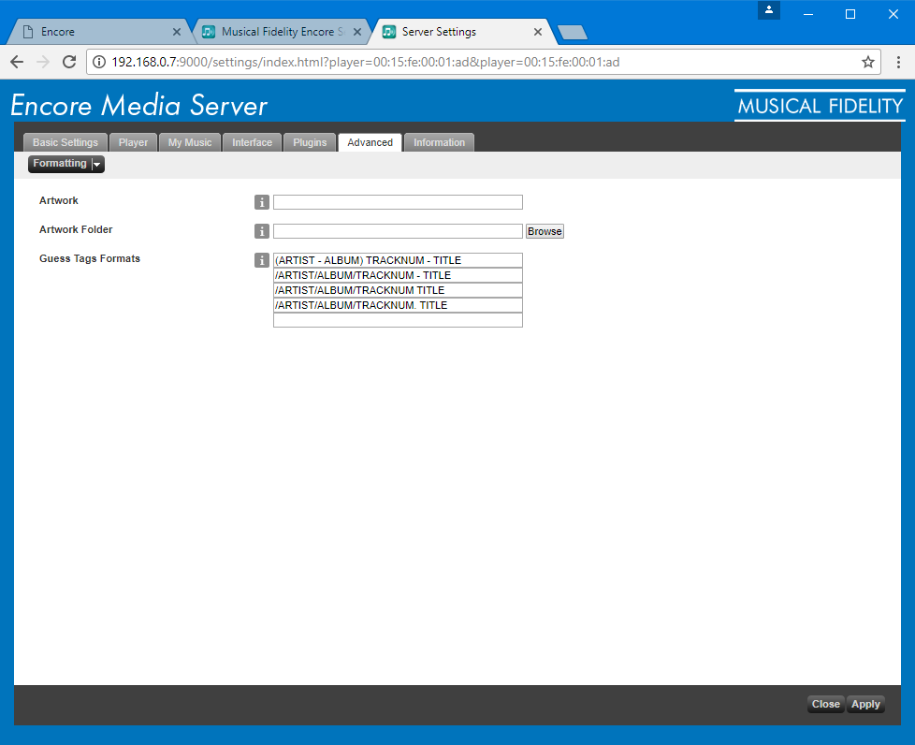The height and width of the screenshot is (745, 915).
Task: Close the Encore browser tab
Action: coord(176,32)
